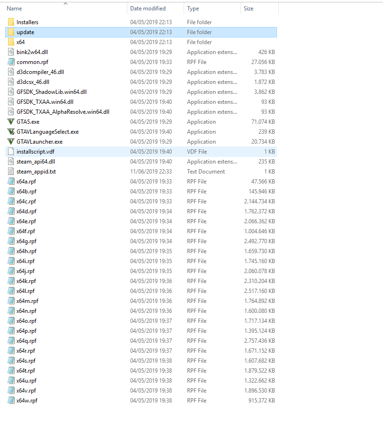Click the installscript.vdf blank file icon
Screen dimensions: 383x430
tap(11, 151)
